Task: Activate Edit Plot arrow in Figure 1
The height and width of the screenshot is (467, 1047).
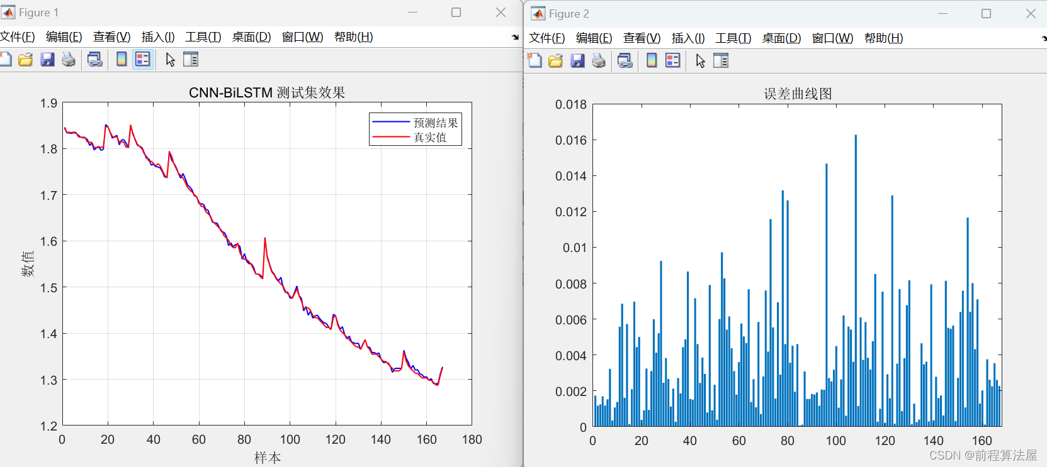Action: coord(170,60)
